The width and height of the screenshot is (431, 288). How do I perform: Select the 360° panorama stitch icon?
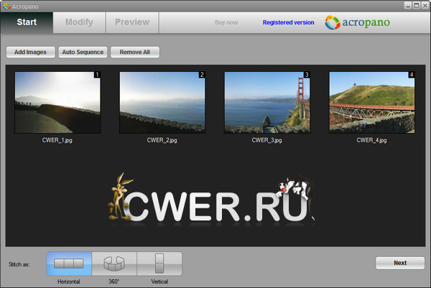point(114,264)
